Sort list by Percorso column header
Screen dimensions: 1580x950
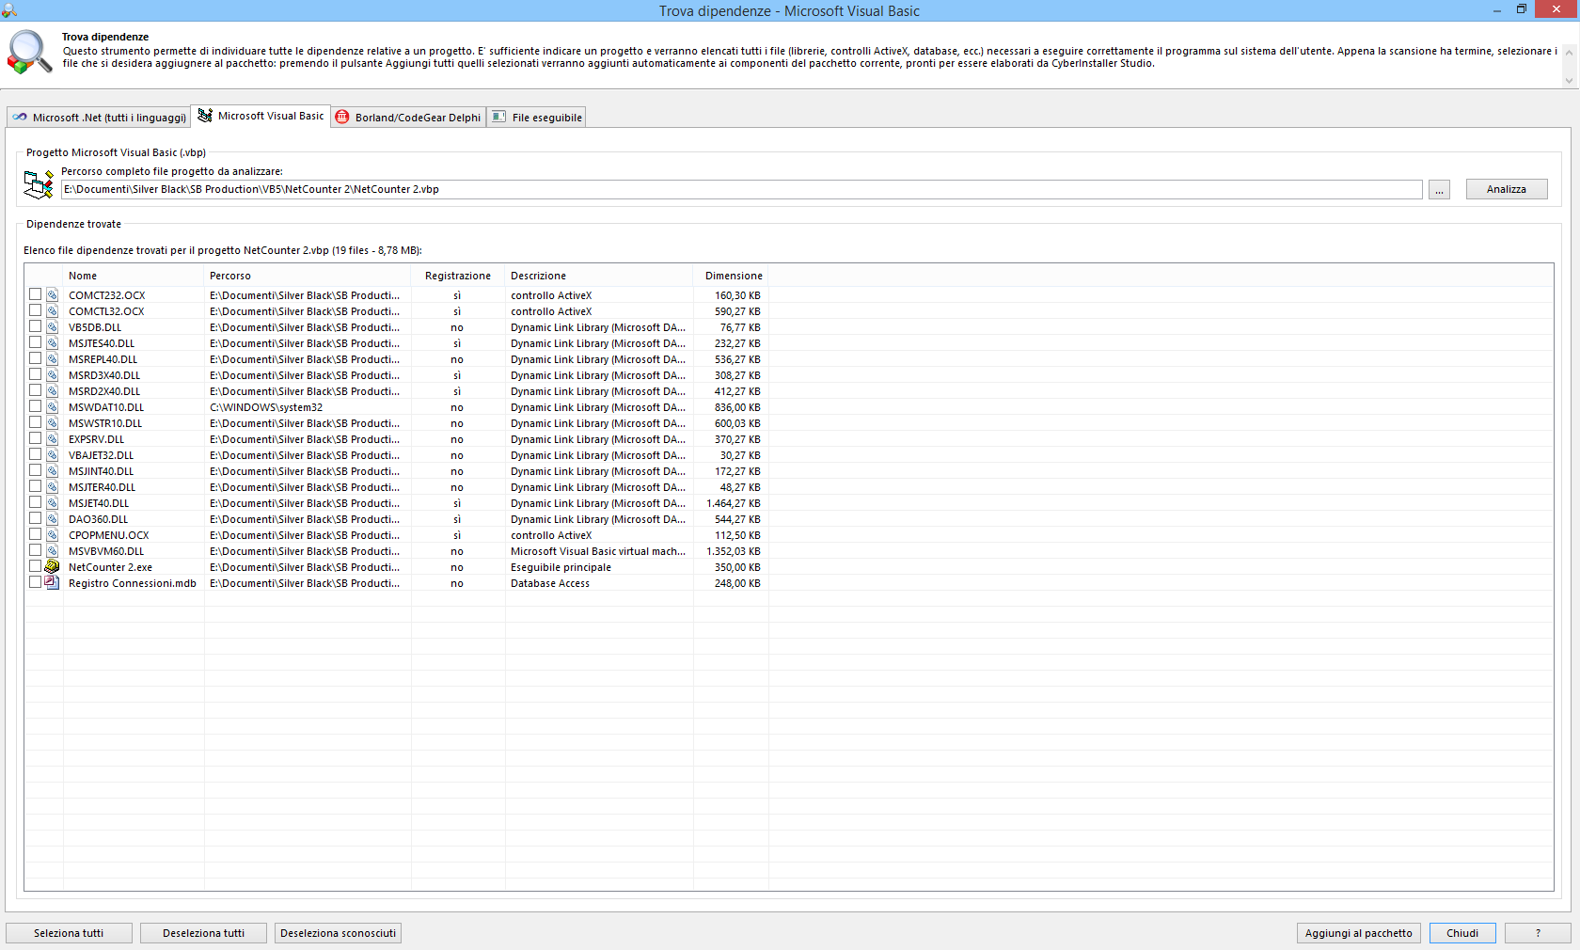click(x=308, y=276)
